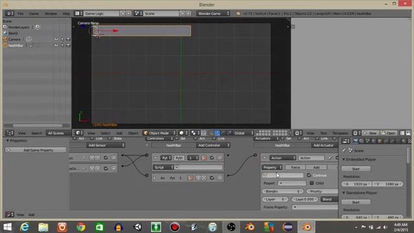This screenshot has height=233, width=414.
Task: Open the Templates menu in text editor
Action: click(x=340, y=133)
